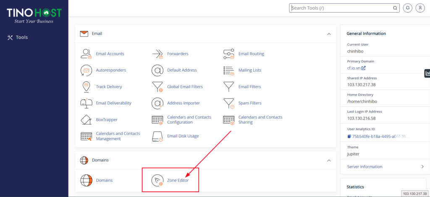Open the Autoresponders icon
This screenshot has width=430, height=197.
coord(86,70)
